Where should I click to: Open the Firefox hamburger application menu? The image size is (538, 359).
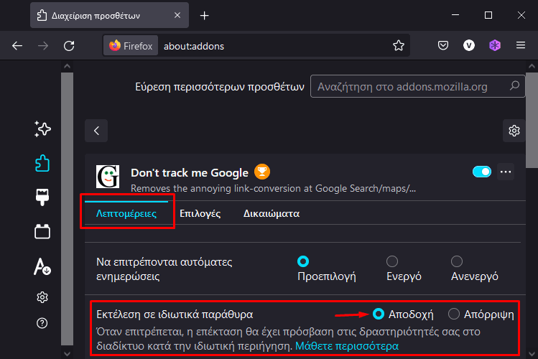521,45
